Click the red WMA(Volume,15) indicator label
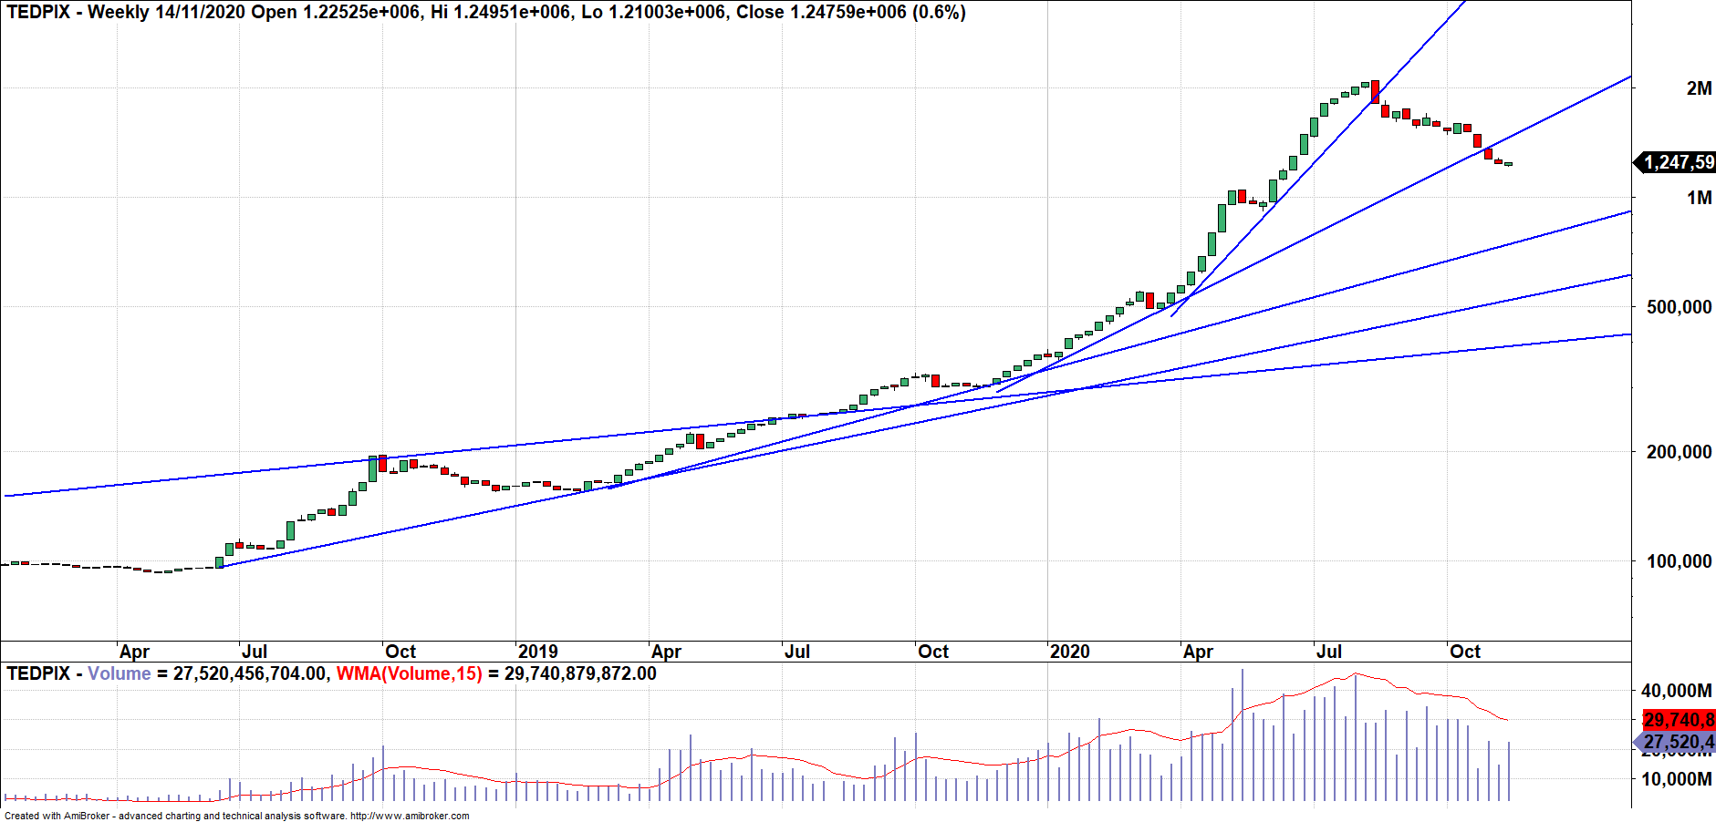This screenshot has height=822, width=1716. coord(409,673)
